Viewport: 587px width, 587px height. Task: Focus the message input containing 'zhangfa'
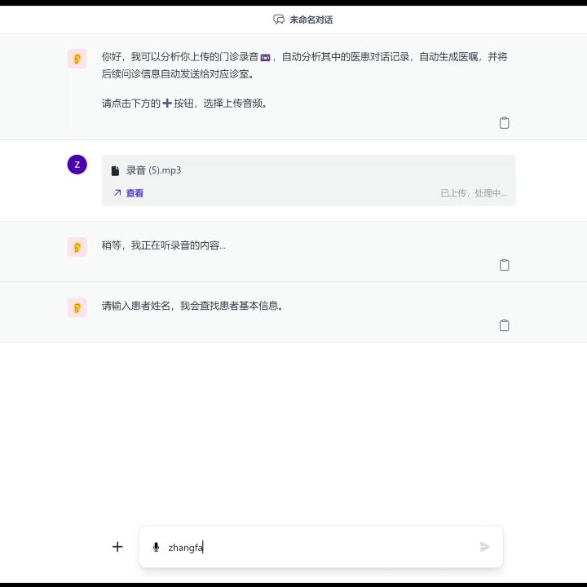point(321,547)
